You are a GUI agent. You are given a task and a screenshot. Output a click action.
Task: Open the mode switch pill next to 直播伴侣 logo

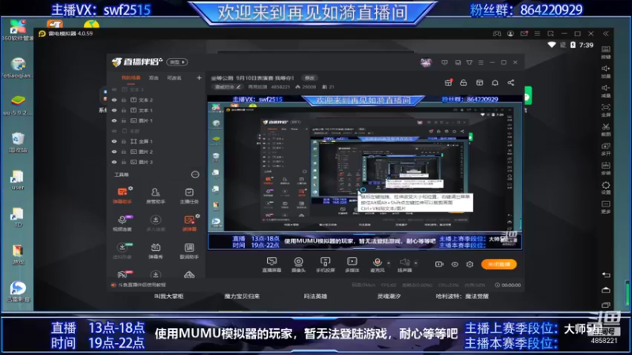(177, 62)
